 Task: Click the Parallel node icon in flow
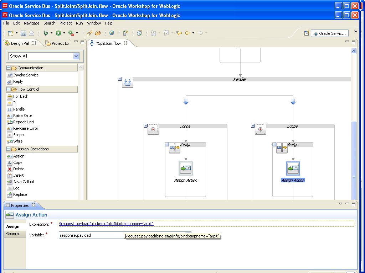(x=128, y=82)
